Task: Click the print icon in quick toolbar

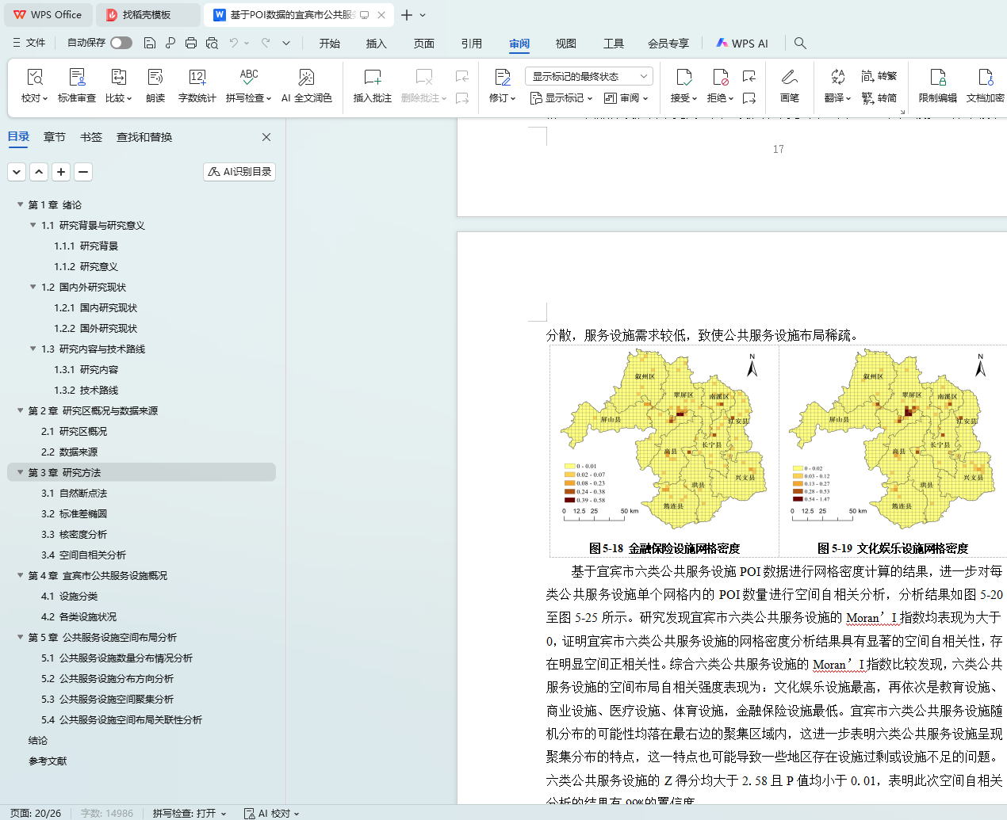Action: click(191, 43)
